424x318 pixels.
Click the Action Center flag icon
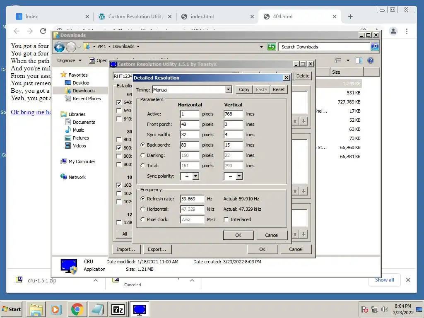(x=364, y=309)
